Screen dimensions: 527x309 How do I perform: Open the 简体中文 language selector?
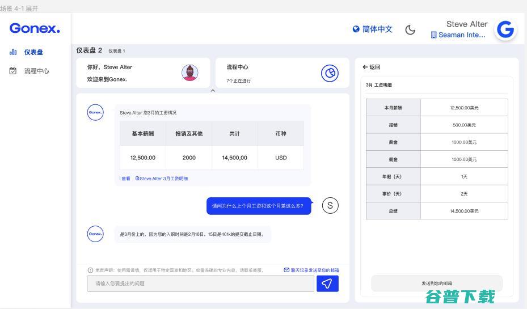[377, 29]
